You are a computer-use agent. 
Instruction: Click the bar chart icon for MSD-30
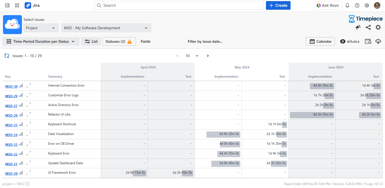(21, 86)
